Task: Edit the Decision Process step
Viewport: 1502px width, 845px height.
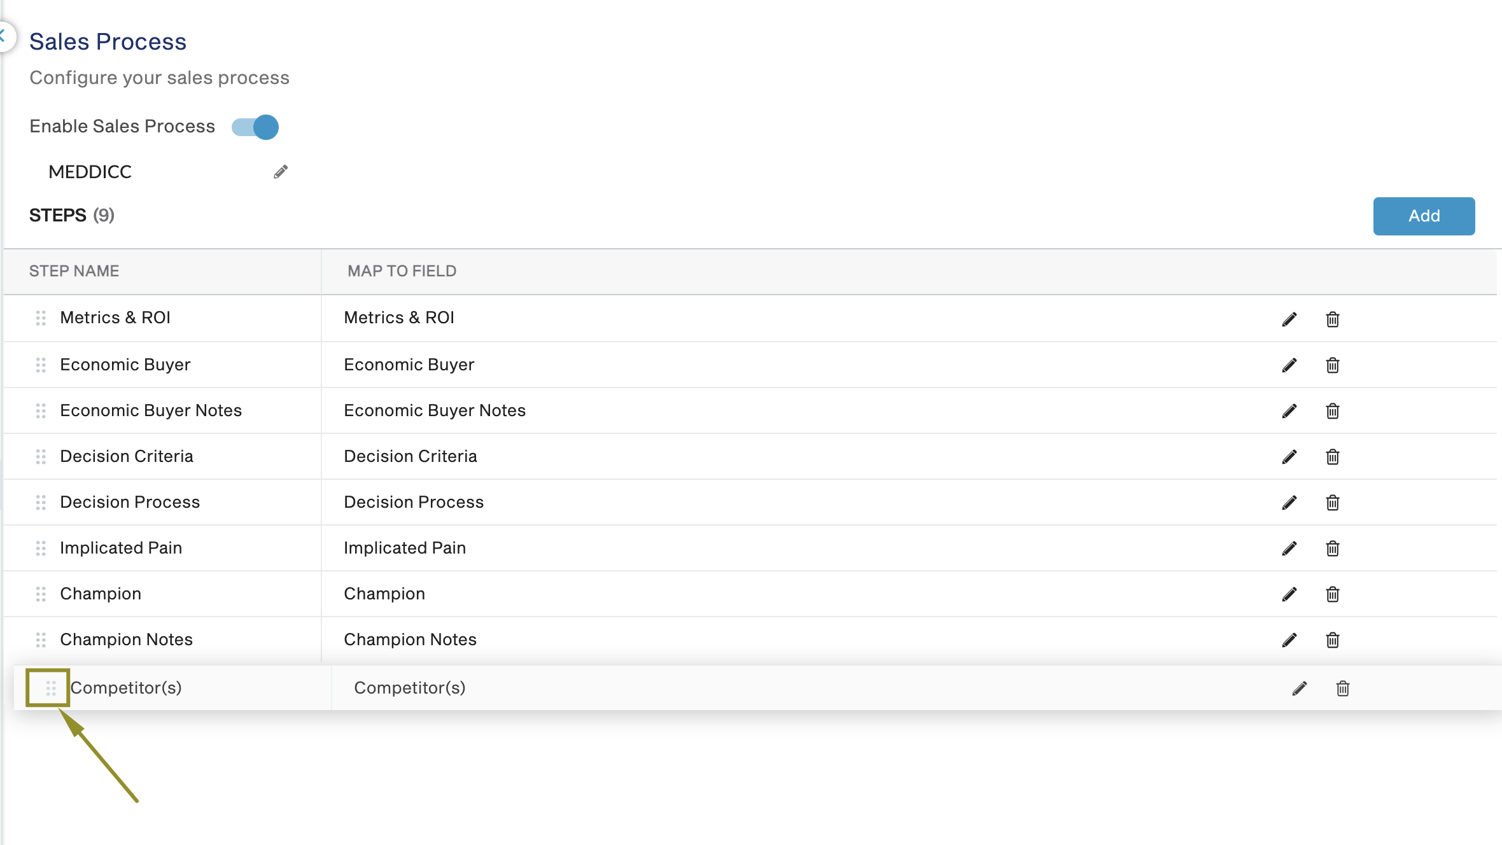Action: click(1289, 502)
